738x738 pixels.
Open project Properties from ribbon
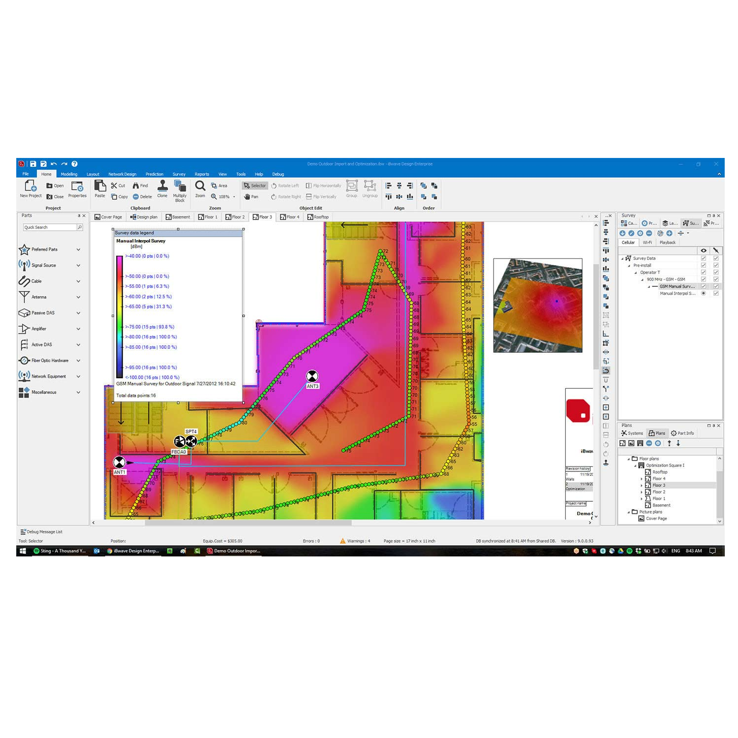(x=77, y=187)
